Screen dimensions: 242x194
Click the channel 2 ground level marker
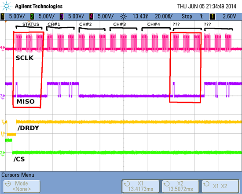pos(3,153)
